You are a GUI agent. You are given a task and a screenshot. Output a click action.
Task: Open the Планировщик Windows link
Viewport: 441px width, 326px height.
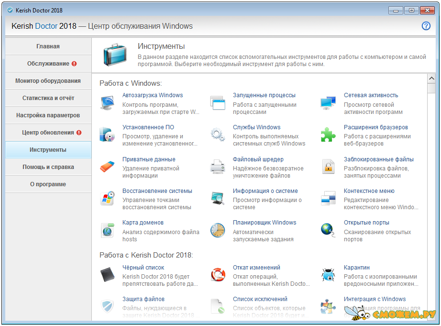click(x=265, y=223)
